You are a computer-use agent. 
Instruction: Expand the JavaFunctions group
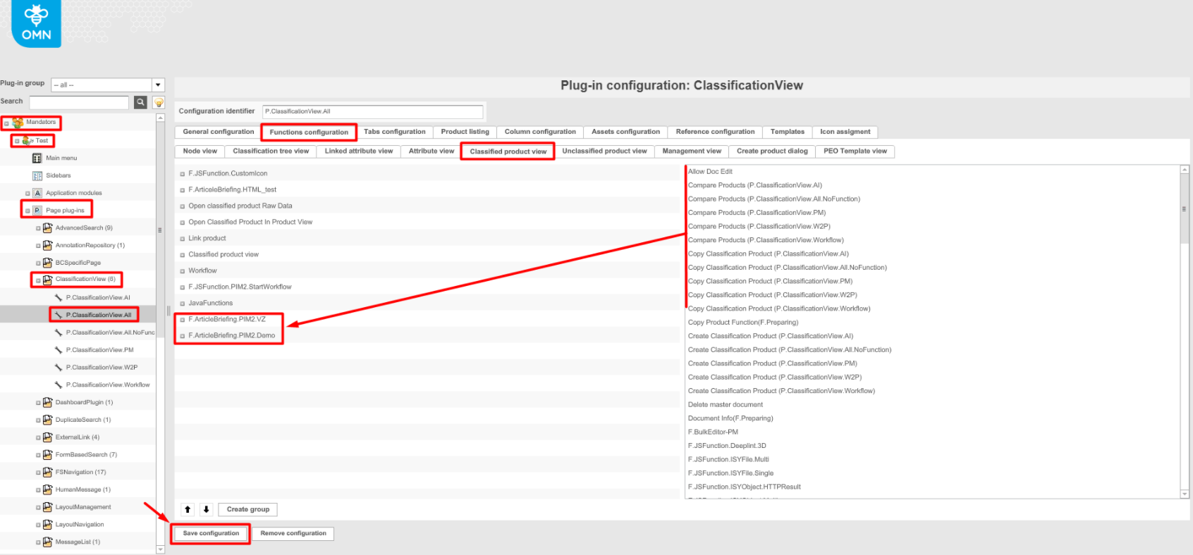pos(183,304)
